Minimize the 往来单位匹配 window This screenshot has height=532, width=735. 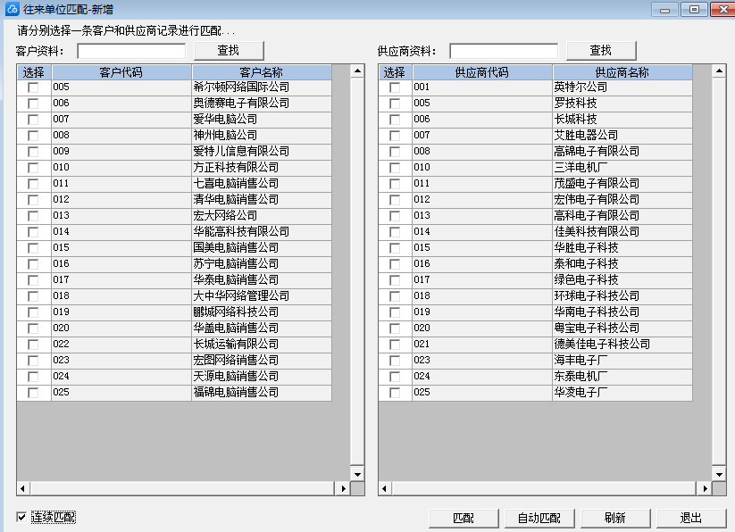(x=664, y=9)
